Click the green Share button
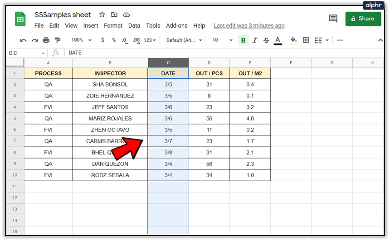Screen dimensions: 390x241 [x=363, y=19]
